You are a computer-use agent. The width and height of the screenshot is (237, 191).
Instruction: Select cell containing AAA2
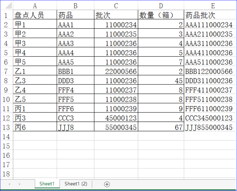tap(76, 34)
